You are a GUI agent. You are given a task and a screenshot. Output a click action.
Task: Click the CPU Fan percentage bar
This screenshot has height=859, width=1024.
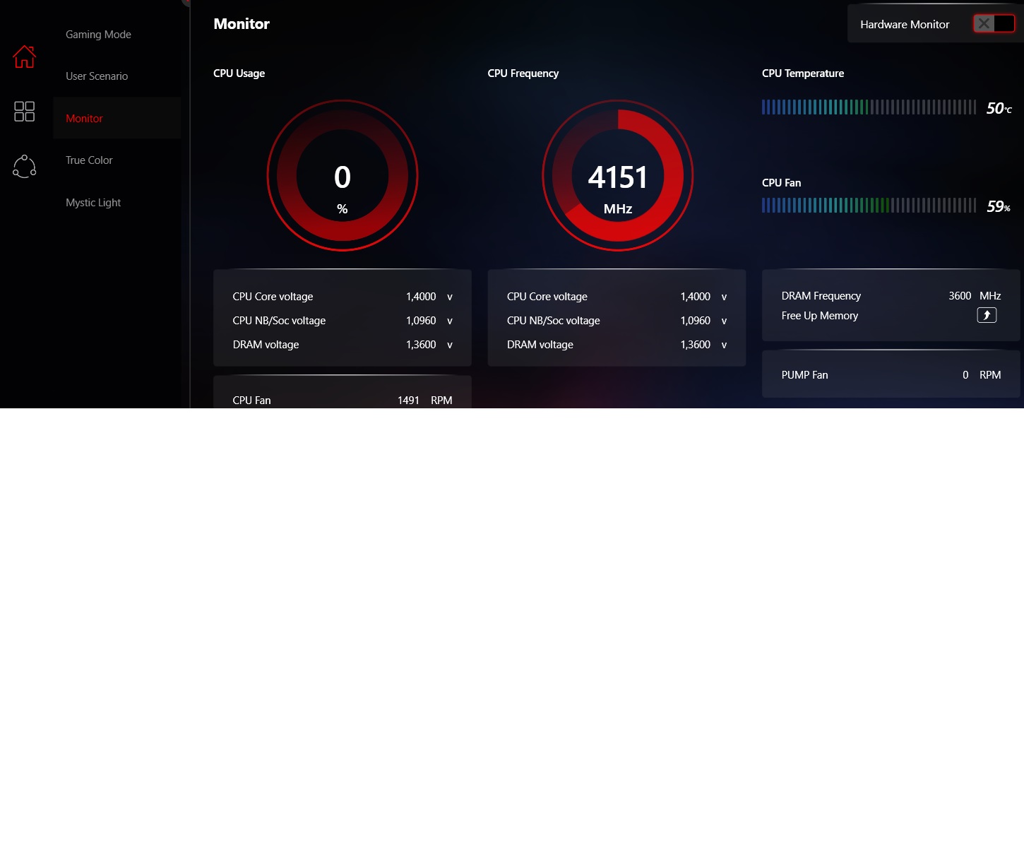869,206
